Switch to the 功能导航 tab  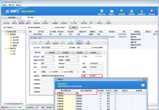pos(12,18)
